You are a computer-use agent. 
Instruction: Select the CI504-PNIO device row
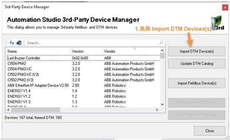click(x=83, y=64)
